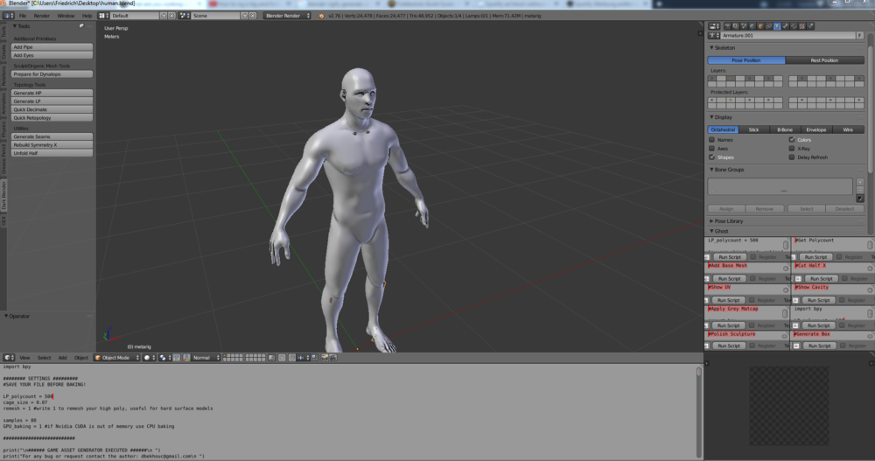Screen dimensions: 875x461
Task: Expand the Pose Library panel
Action: (729, 221)
